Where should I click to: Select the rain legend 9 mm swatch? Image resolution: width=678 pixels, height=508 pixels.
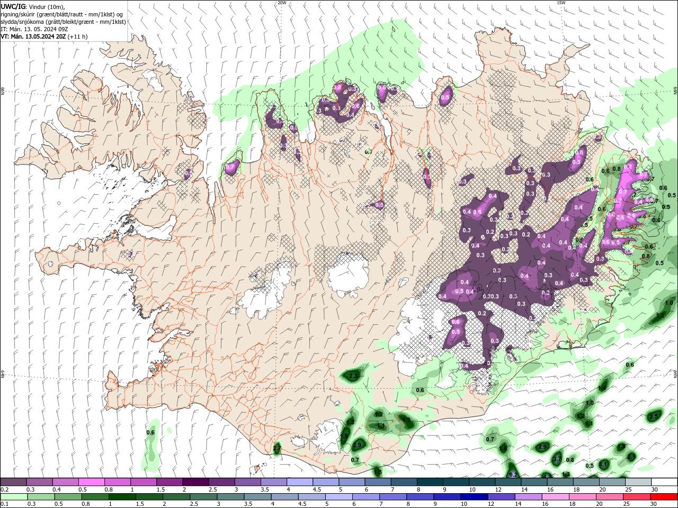(x=447, y=497)
